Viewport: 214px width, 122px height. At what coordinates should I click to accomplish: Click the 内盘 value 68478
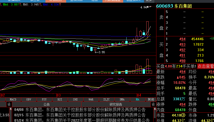180,110
